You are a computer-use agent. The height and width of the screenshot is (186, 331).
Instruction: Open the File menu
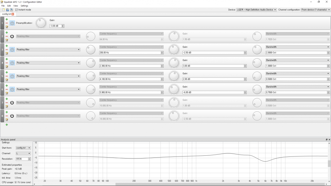coord(3,6)
